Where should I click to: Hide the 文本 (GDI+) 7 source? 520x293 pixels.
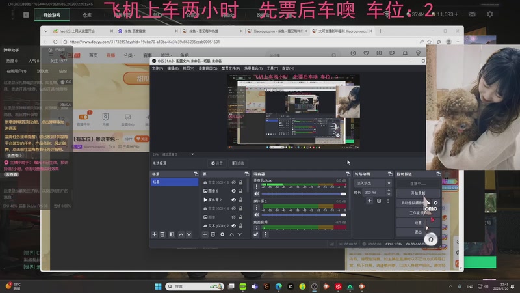[234, 225]
